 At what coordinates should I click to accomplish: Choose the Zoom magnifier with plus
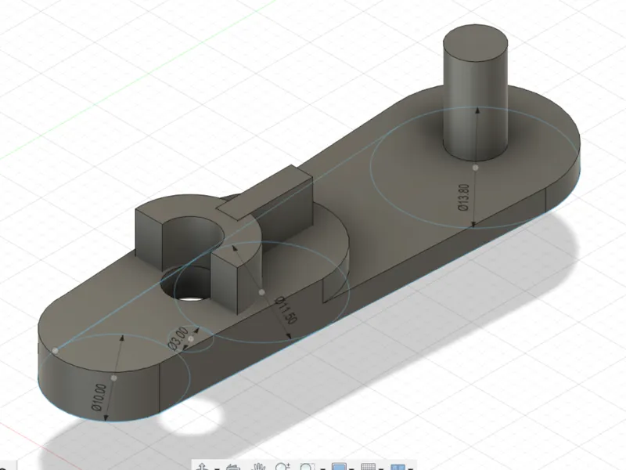point(283,466)
